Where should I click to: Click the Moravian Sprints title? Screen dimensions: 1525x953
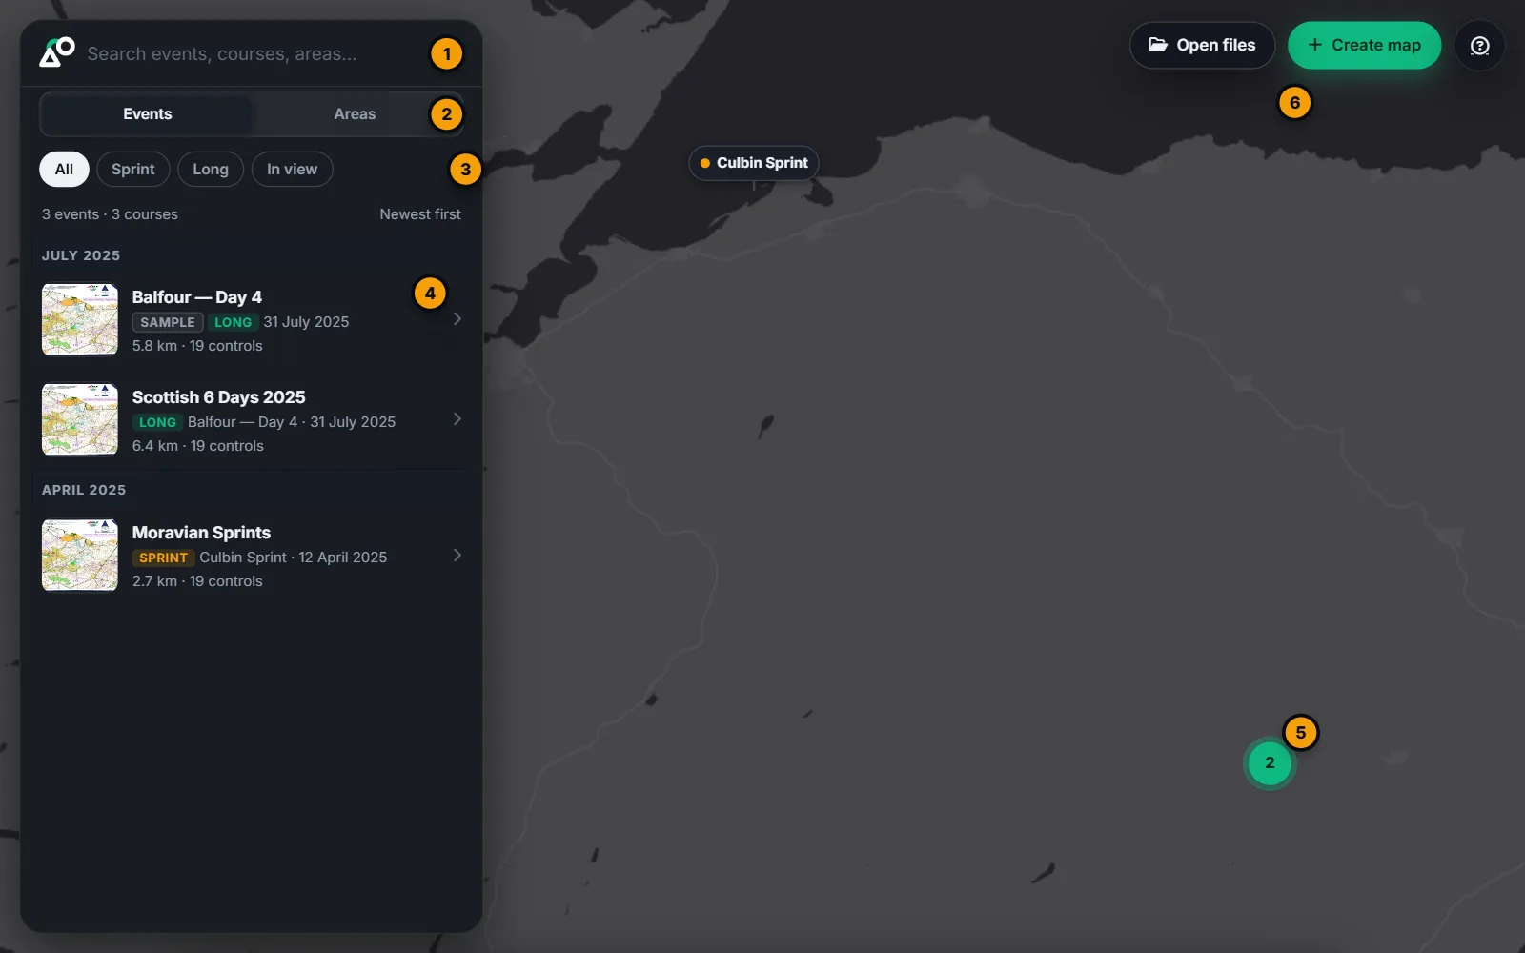(x=201, y=533)
